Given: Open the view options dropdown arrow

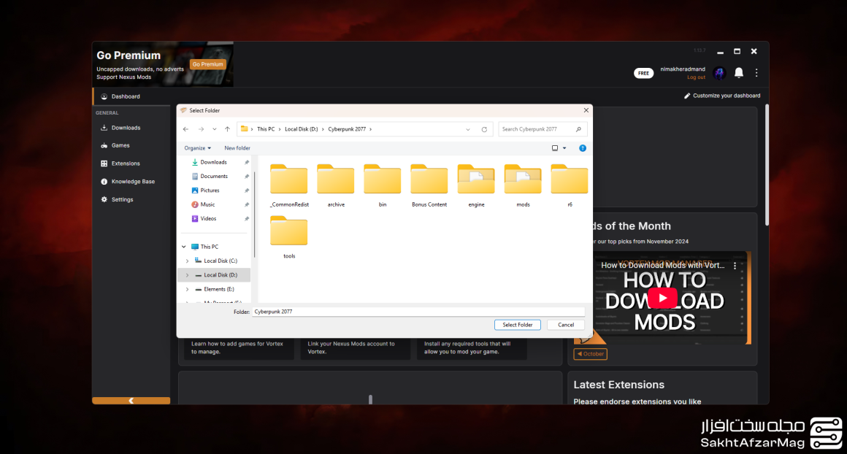Looking at the screenshot, I should click(x=564, y=148).
